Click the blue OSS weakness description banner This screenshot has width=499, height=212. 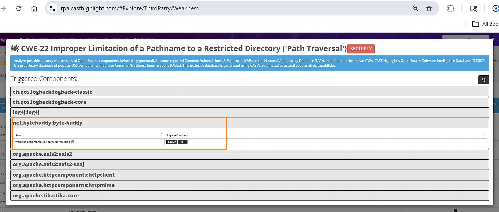coord(249,63)
